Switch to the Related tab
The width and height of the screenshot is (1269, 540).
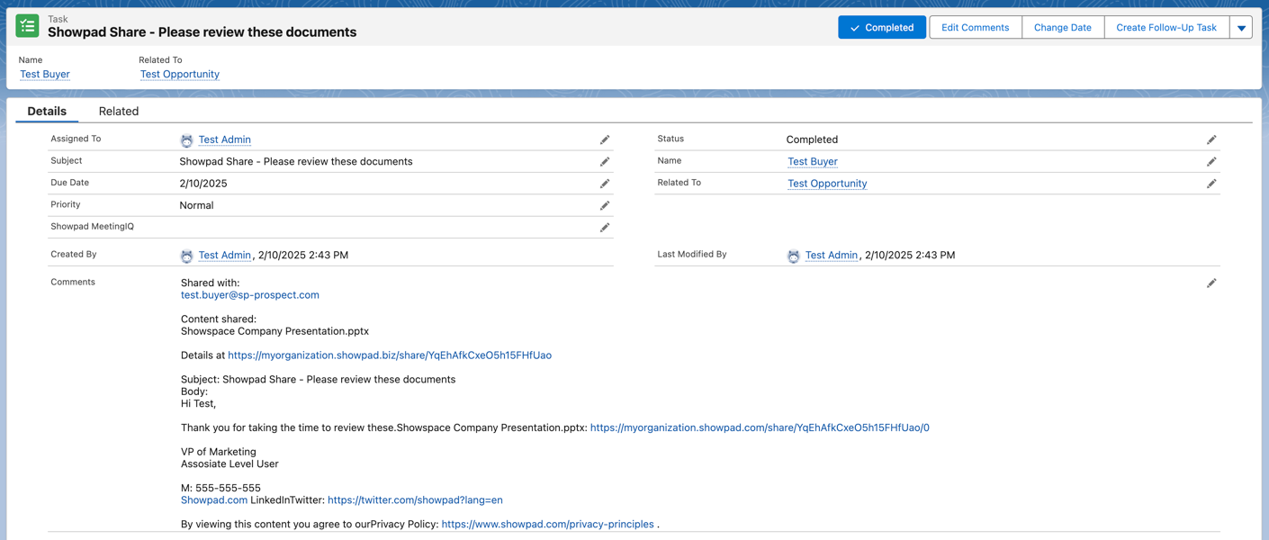(x=119, y=111)
